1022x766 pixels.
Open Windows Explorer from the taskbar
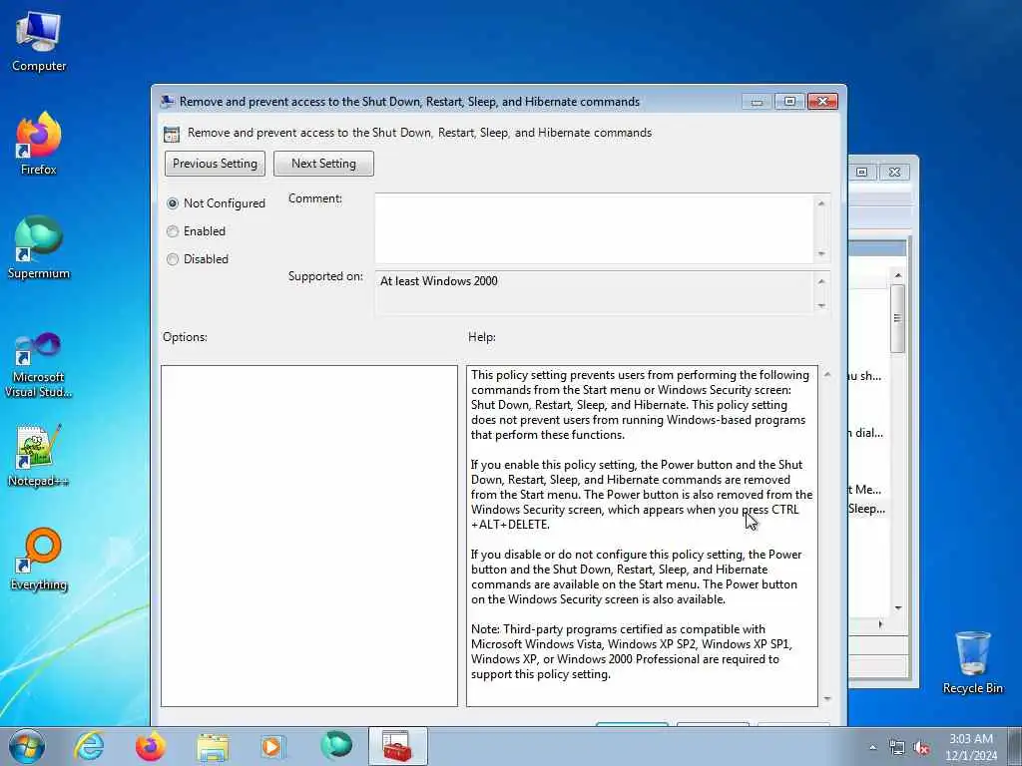point(213,746)
